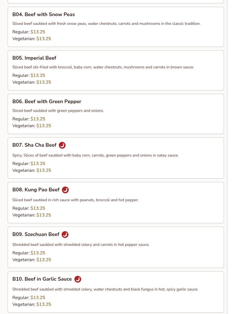Screen dimensions: 233x314
Task: Open the B07. Sha Cha Beef title
Action: click(x=34, y=145)
